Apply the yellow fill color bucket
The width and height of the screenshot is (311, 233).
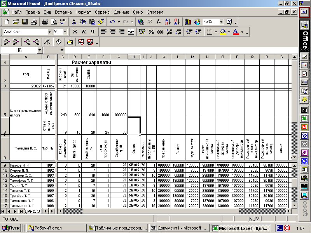[x=222, y=32]
